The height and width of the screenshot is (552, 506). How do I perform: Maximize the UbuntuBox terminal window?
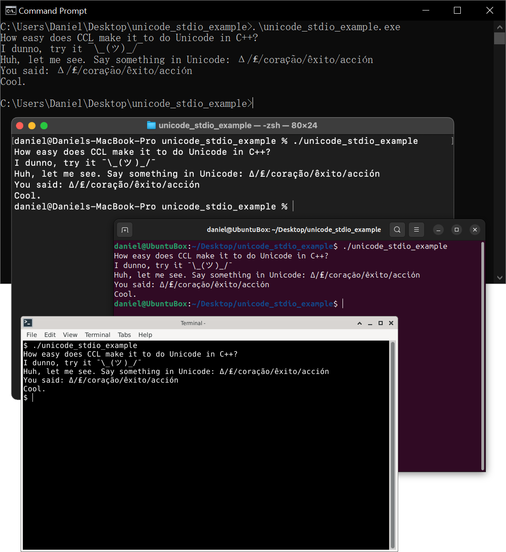(457, 230)
